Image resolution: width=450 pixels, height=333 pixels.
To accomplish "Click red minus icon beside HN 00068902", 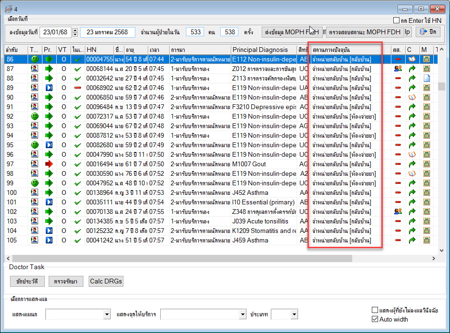I will point(78,88).
